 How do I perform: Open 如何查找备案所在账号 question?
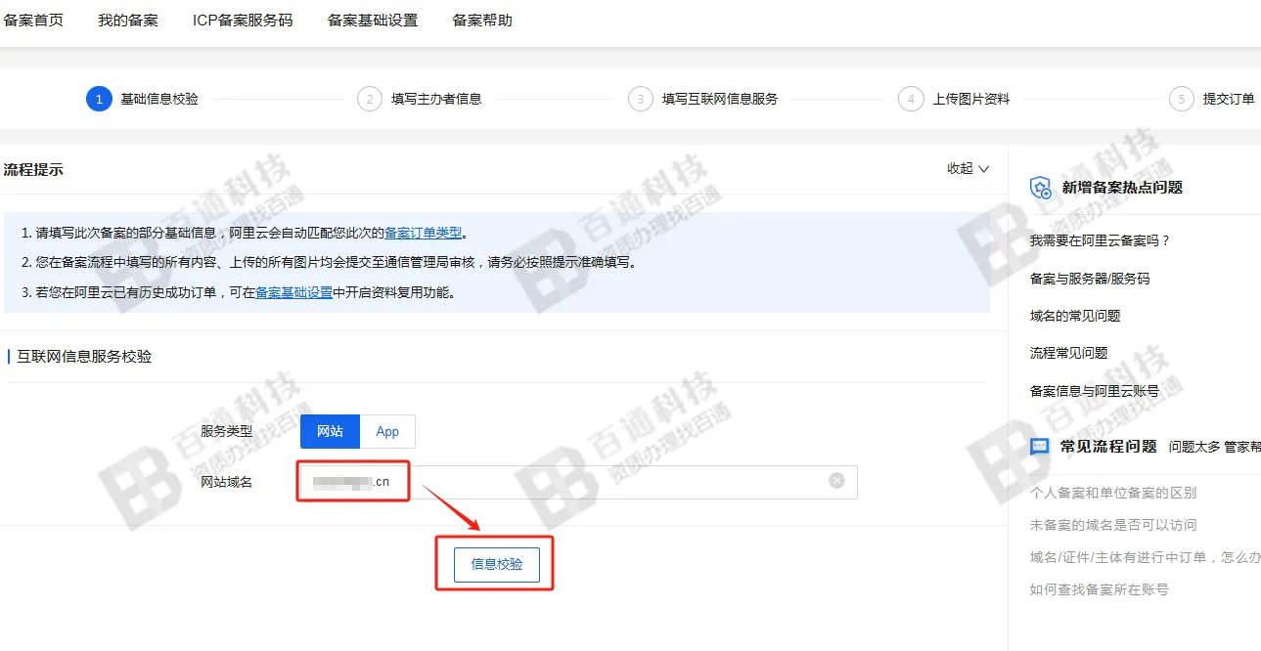coord(1100,589)
